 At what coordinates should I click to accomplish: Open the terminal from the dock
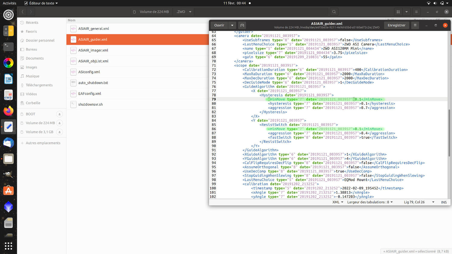point(8,46)
